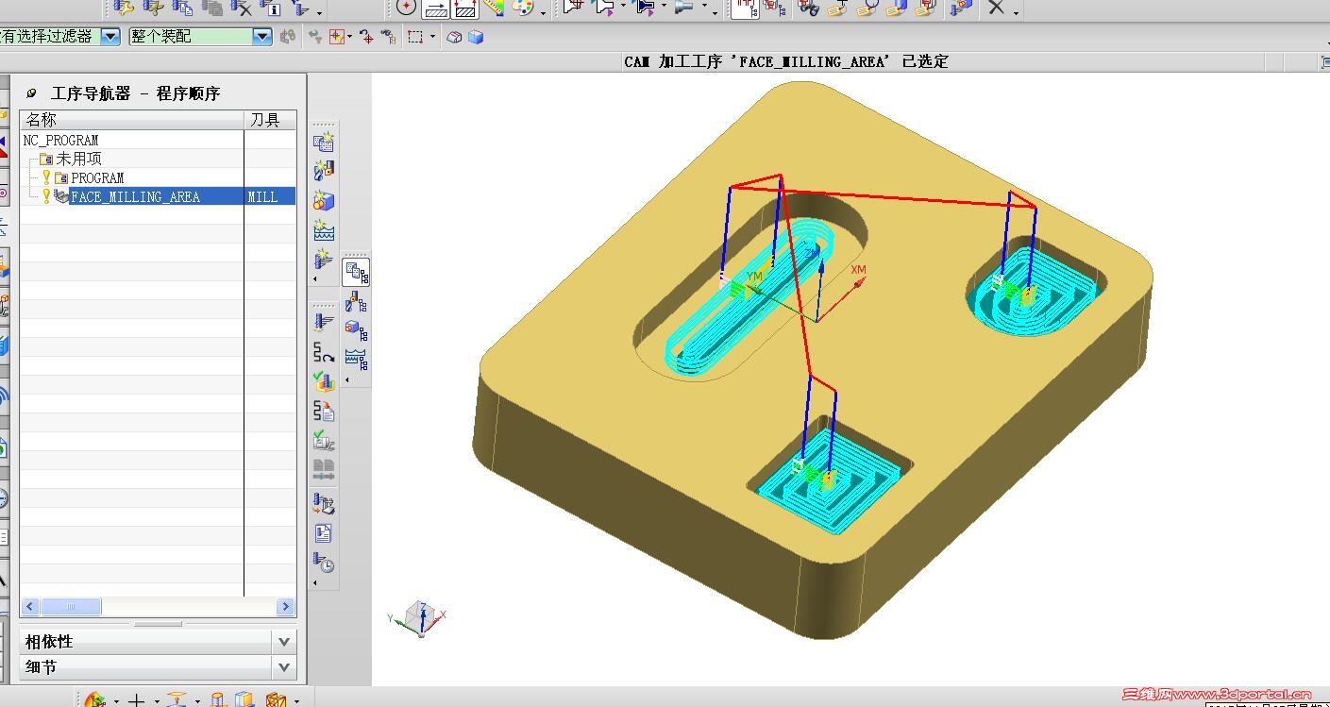Click the MILL tool cell

(x=263, y=196)
